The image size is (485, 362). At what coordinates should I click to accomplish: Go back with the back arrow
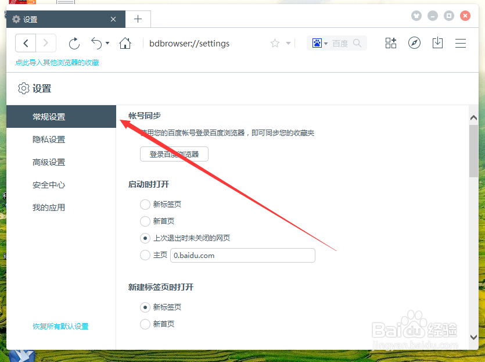click(26, 43)
